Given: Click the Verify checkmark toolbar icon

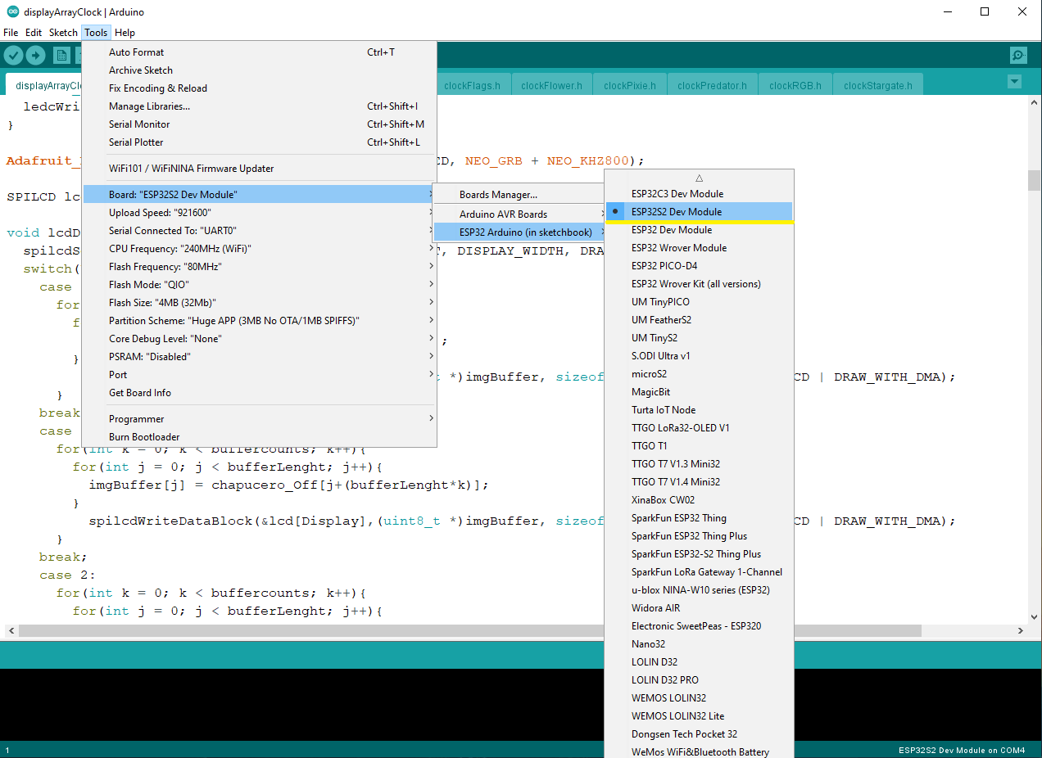Looking at the screenshot, I should point(13,55).
